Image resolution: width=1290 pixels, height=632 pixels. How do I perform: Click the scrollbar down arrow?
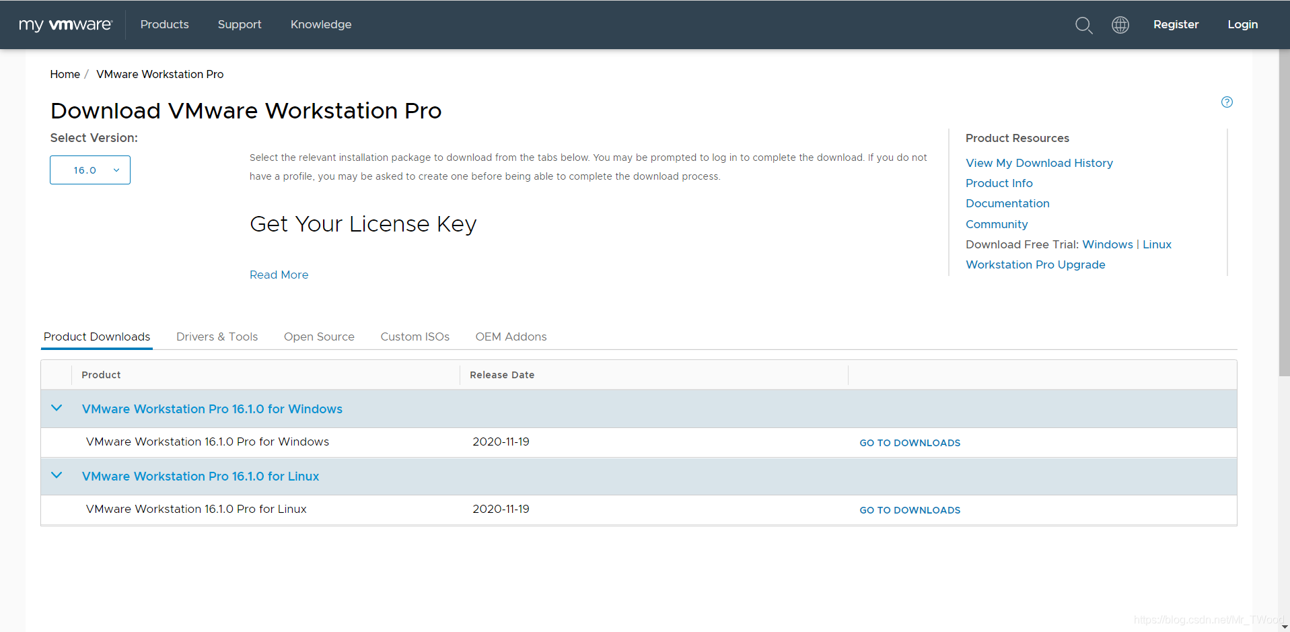click(x=1284, y=627)
